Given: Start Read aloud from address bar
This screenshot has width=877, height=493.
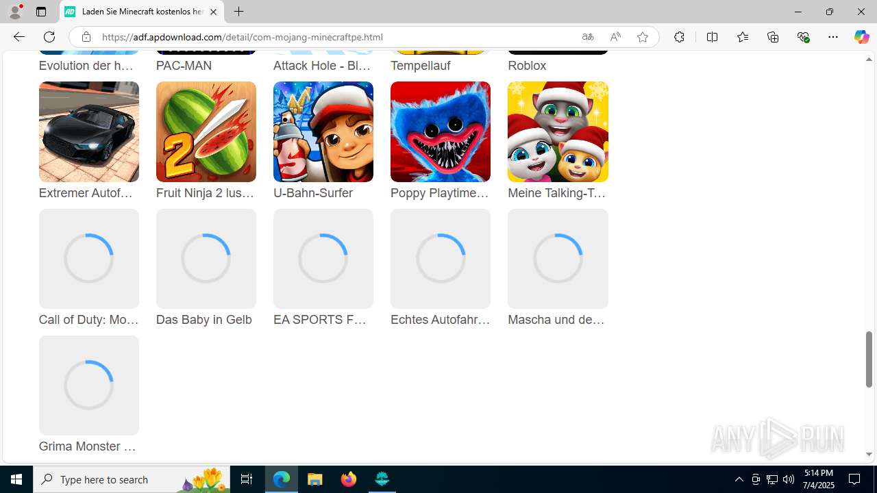Looking at the screenshot, I should [x=615, y=37].
